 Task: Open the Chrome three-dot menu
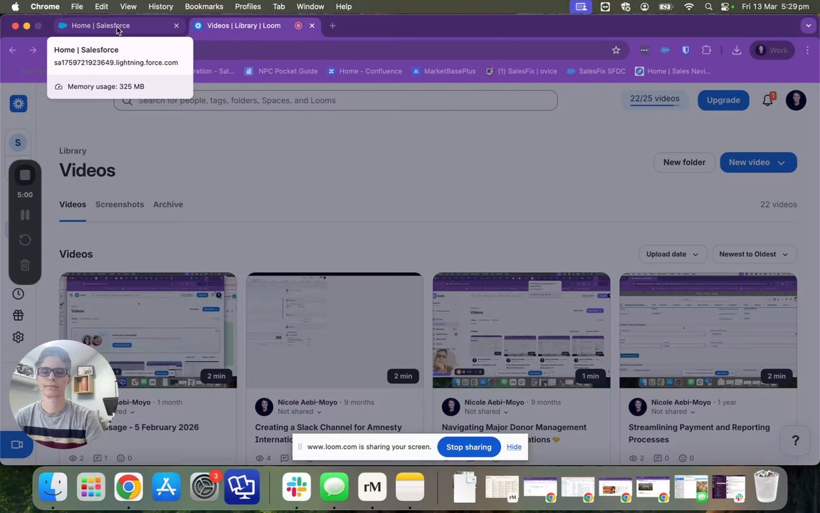[x=807, y=51]
